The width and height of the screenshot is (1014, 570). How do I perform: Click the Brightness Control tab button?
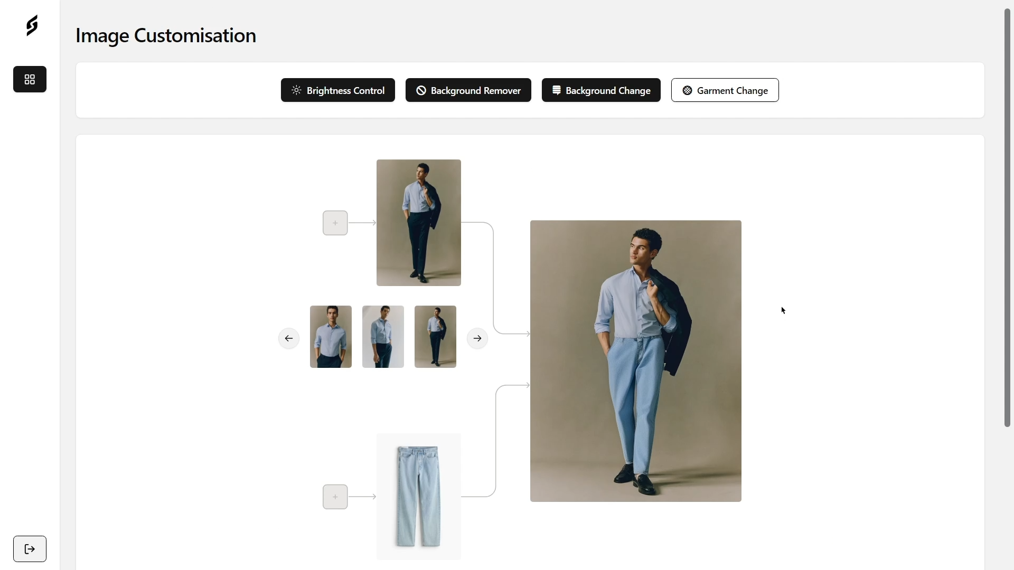pyautogui.click(x=338, y=90)
